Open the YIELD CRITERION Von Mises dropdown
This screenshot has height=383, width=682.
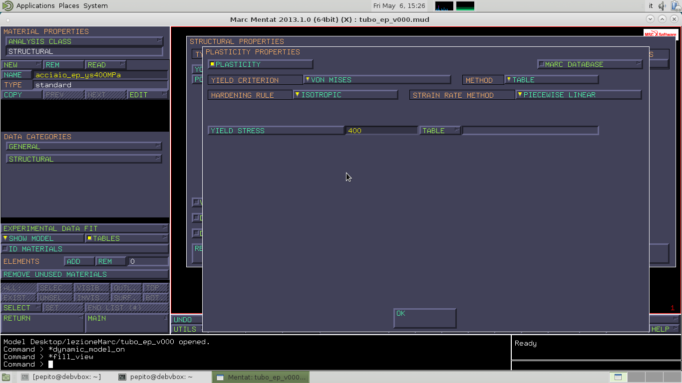click(377, 80)
